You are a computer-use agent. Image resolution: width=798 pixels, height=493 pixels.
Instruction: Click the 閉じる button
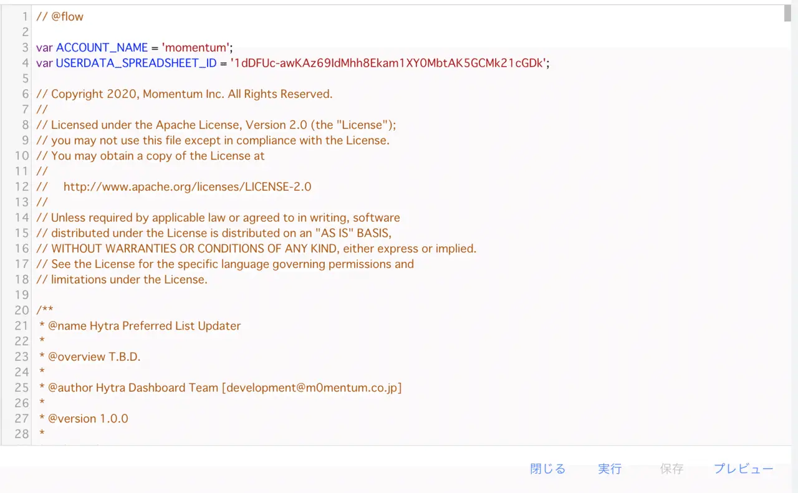tap(547, 469)
